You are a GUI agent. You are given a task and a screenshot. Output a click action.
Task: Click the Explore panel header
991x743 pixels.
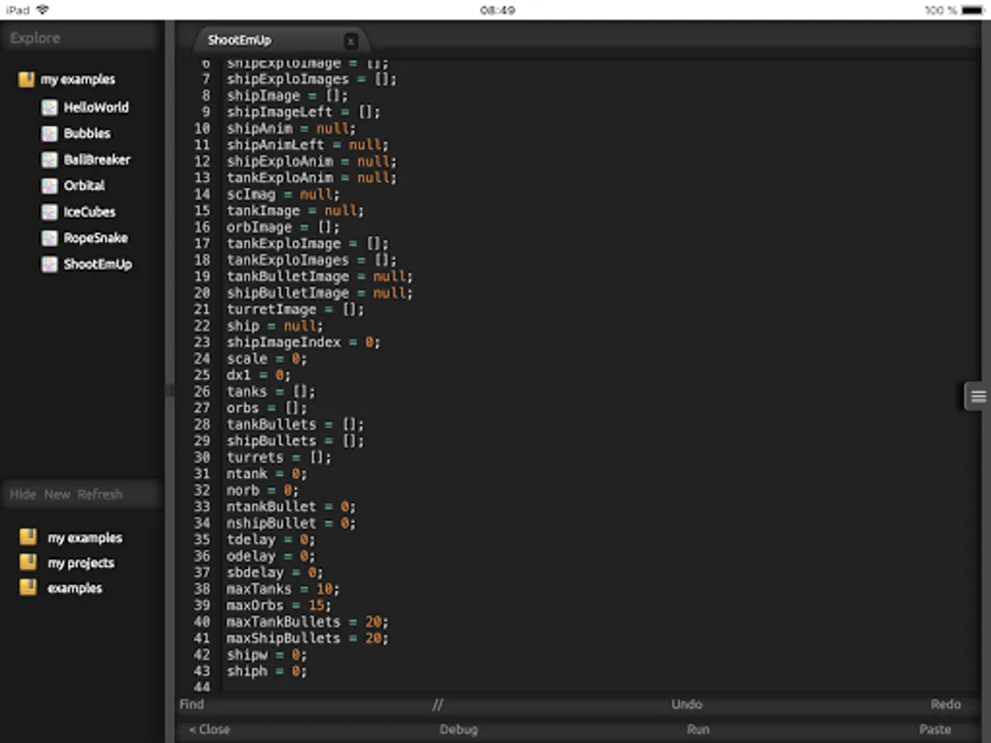81,38
